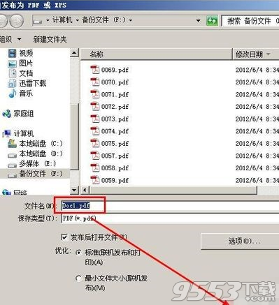Open the 组织 dropdown menu
The image size is (279, 305).
pos(10,39)
